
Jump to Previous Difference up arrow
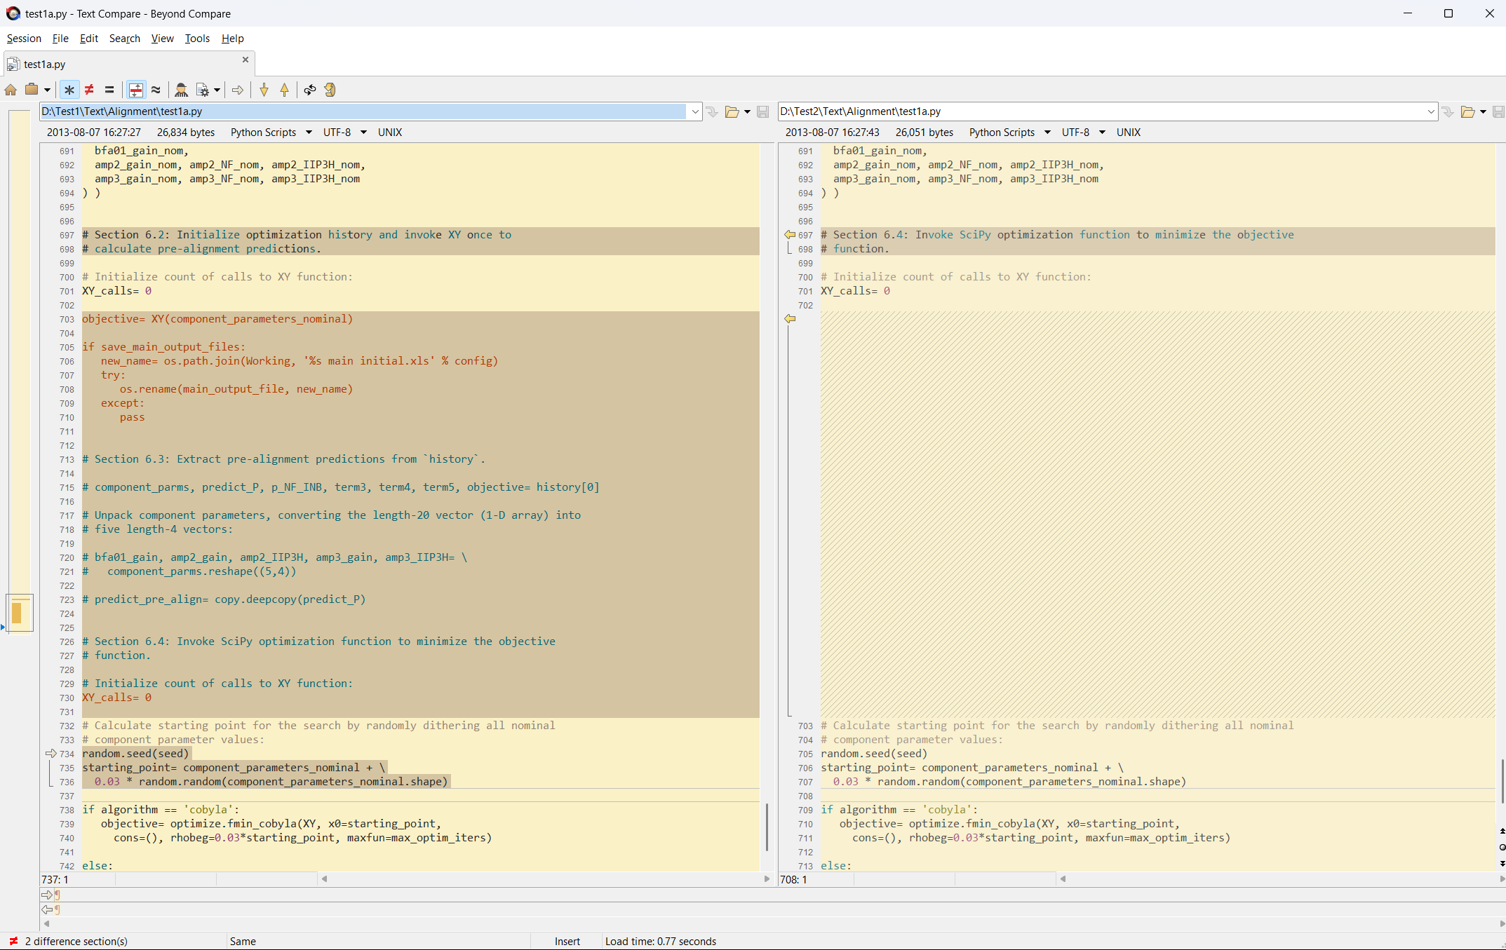(284, 90)
